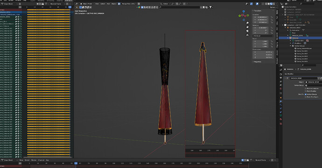Click the blue Z axis on navigation gizmo

tap(244, 11)
